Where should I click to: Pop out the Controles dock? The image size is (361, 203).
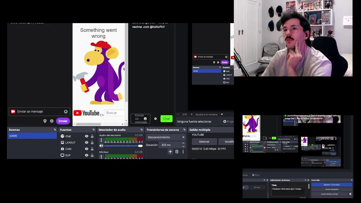point(351,180)
